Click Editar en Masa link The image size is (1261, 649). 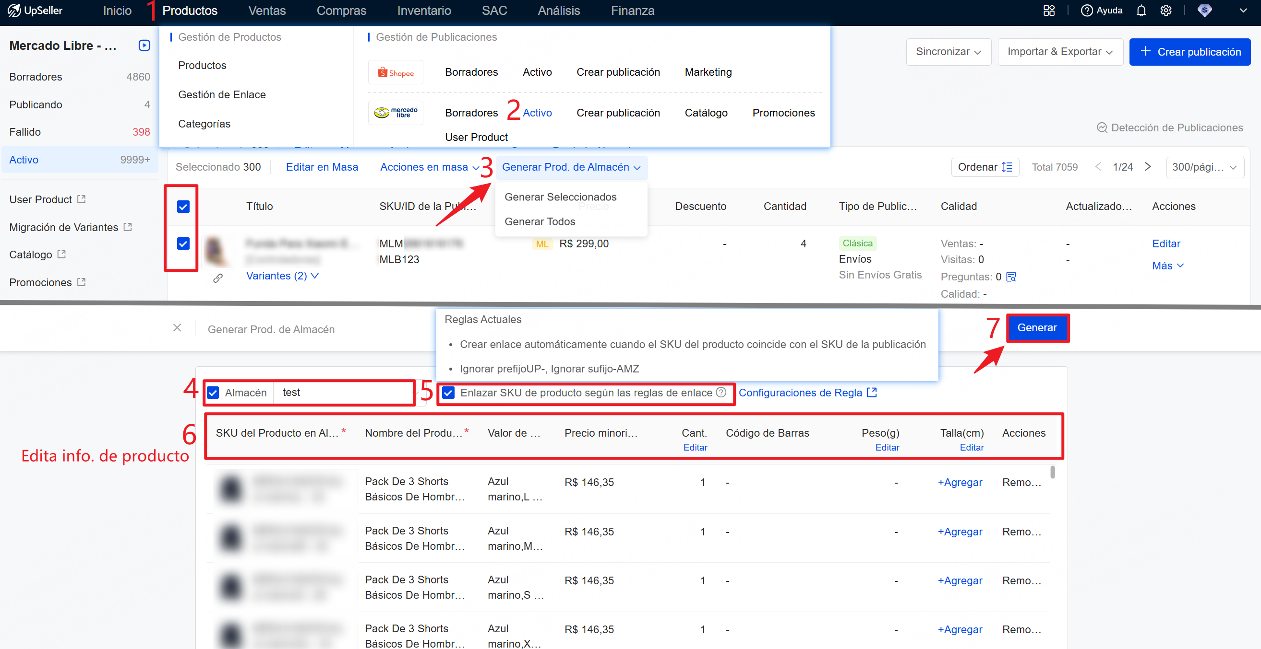pos(322,167)
